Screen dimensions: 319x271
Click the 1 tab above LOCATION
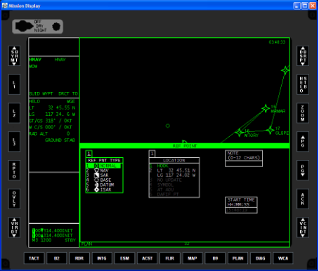coord(152,154)
